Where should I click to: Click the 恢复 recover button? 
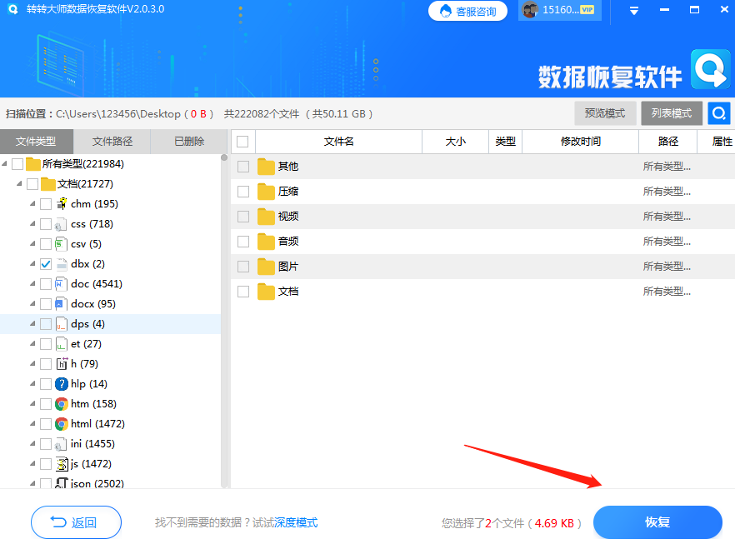pyautogui.click(x=657, y=522)
